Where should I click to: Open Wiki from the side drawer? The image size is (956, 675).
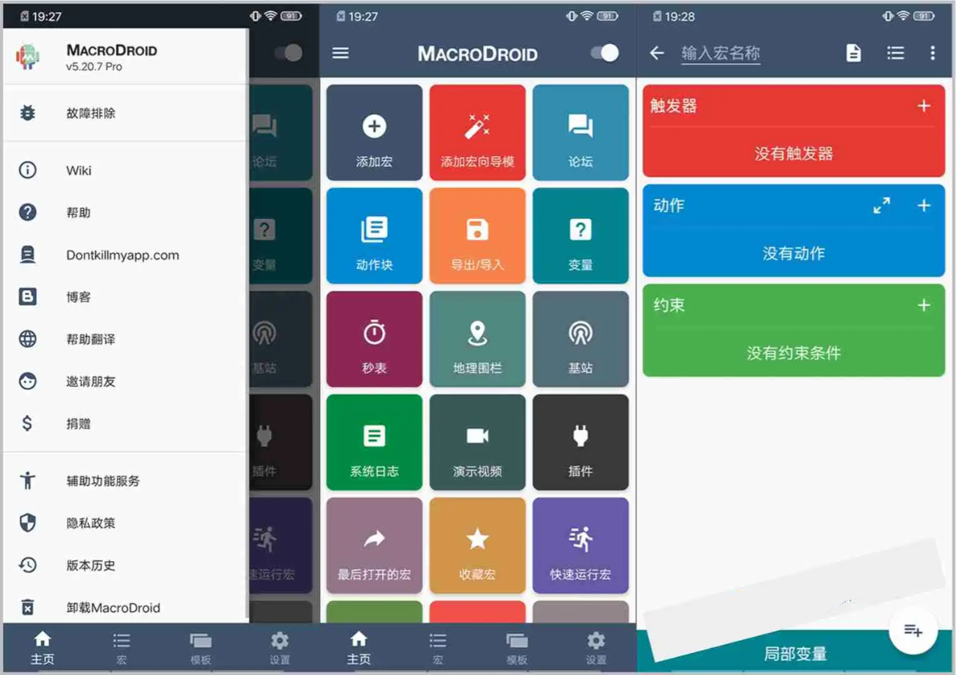pos(125,171)
